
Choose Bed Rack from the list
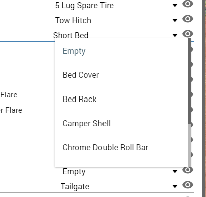(121, 99)
